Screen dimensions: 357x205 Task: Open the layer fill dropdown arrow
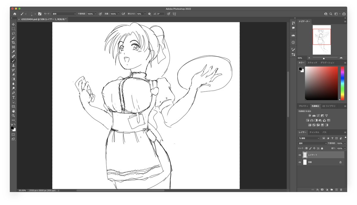click(345, 148)
